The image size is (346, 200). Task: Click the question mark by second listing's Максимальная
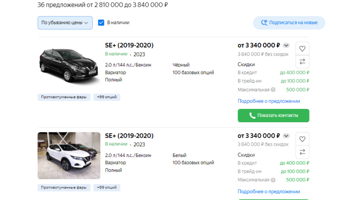point(273,180)
